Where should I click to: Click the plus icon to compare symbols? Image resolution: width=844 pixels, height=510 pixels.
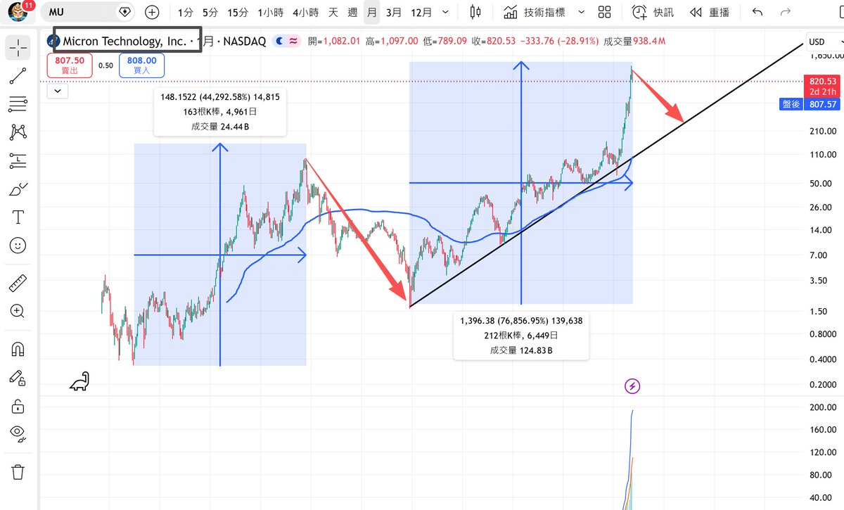pos(153,12)
